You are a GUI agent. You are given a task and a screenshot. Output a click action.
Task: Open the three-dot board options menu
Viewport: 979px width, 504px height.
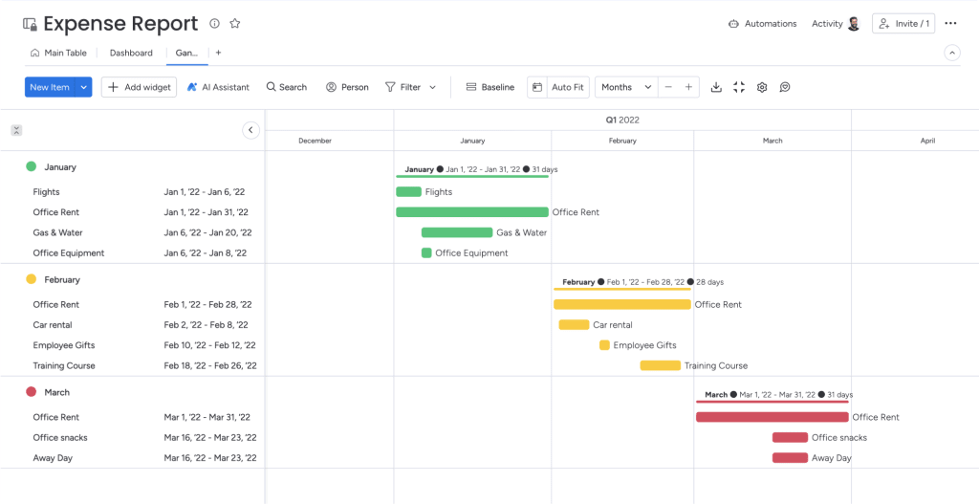pyautogui.click(x=950, y=24)
